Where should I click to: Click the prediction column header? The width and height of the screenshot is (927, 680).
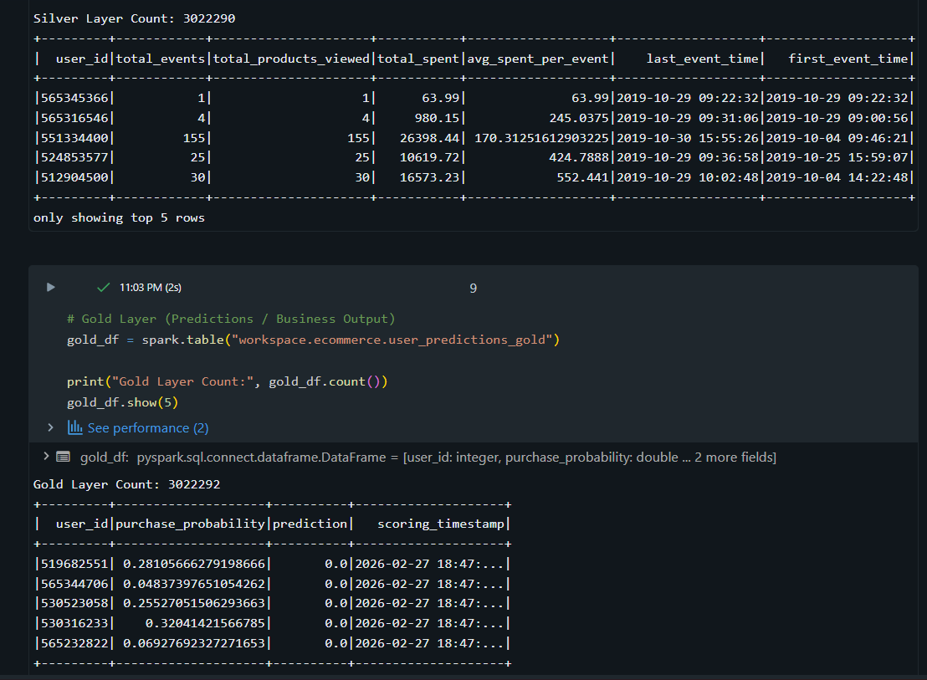(x=310, y=524)
